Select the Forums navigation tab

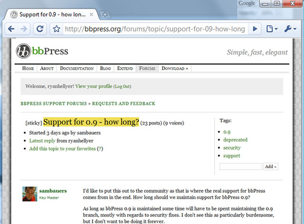click(147, 68)
